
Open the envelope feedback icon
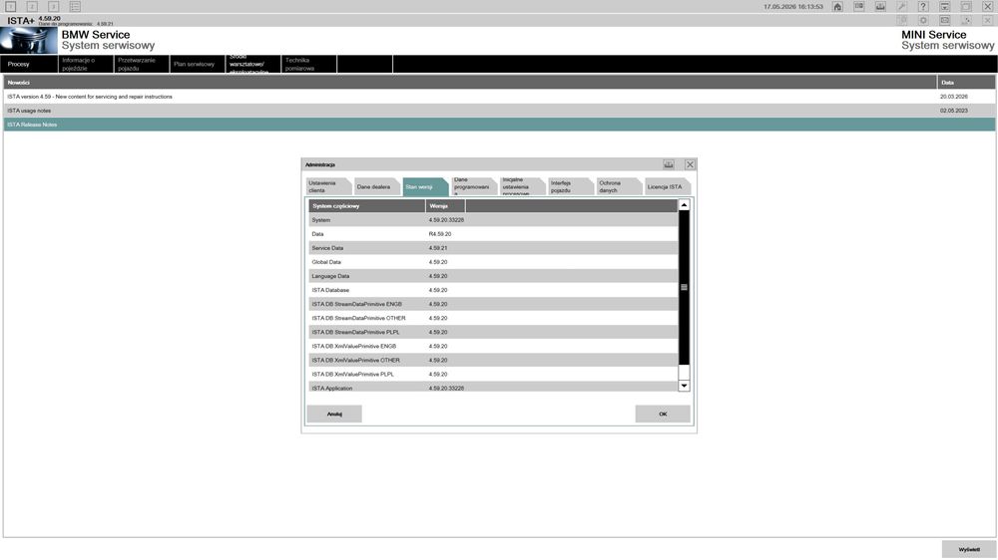[x=944, y=20]
